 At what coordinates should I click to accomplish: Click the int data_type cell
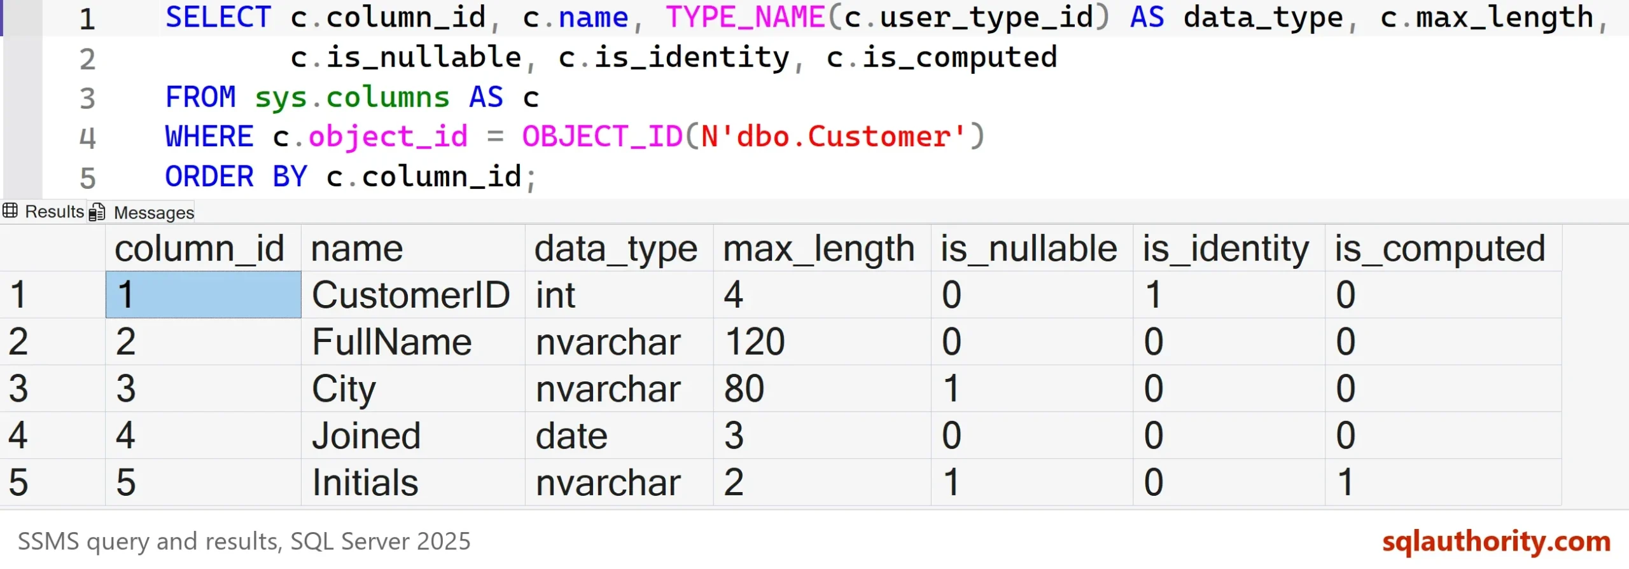click(619, 295)
